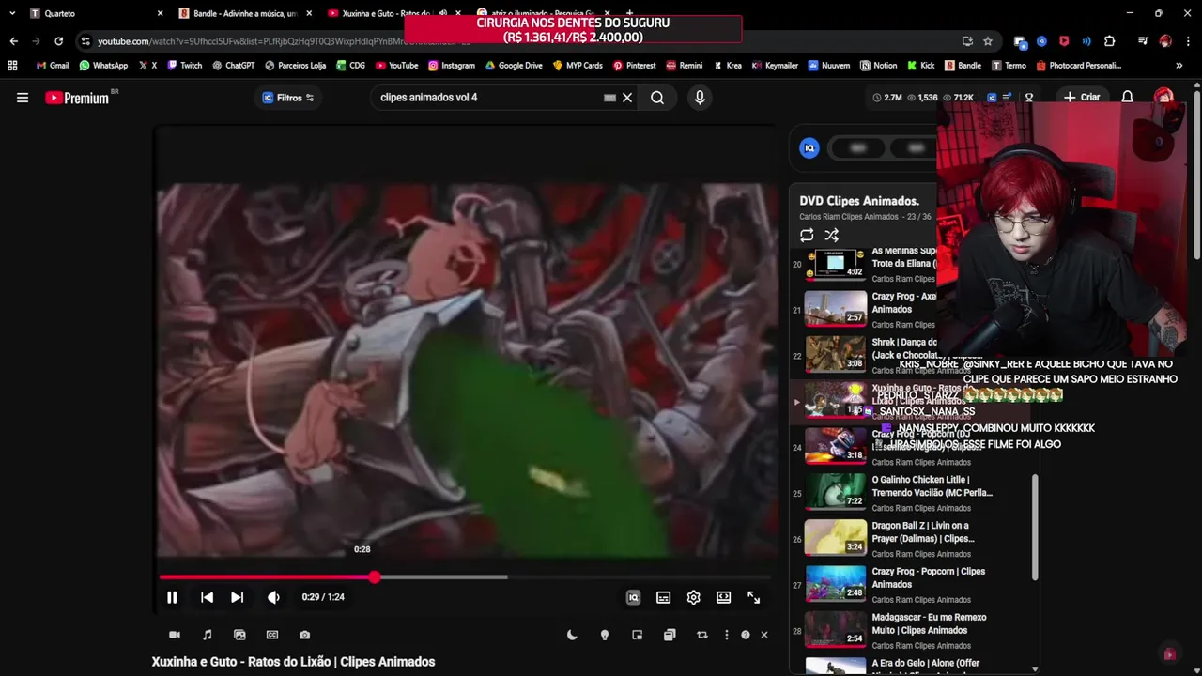The height and width of the screenshot is (676, 1202).
Task: Switch to the Quarteto browser tab
Action: 94,13
